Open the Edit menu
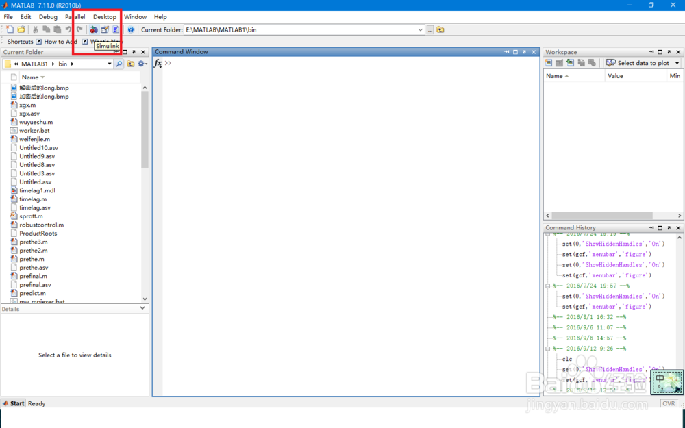This screenshot has height=428, width=685. [x=26, y=17]
